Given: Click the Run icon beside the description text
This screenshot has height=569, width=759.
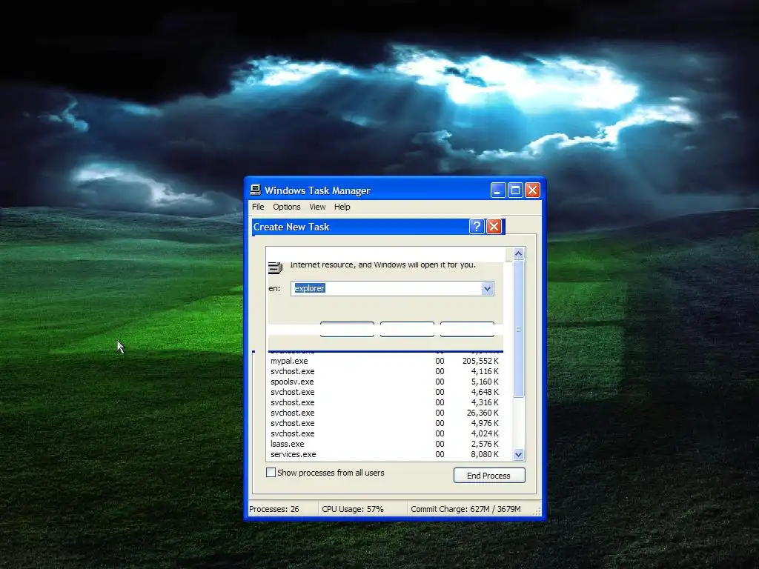Looking at the screenshot, I should click(275, 267).
